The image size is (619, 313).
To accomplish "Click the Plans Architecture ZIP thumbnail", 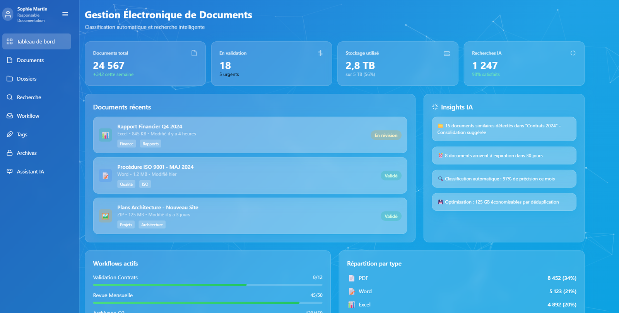I will point(105,216).
